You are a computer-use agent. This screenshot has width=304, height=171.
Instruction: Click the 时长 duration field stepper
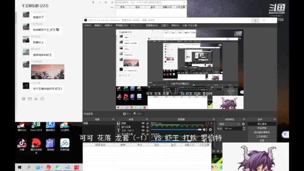(x=244, y=128)
